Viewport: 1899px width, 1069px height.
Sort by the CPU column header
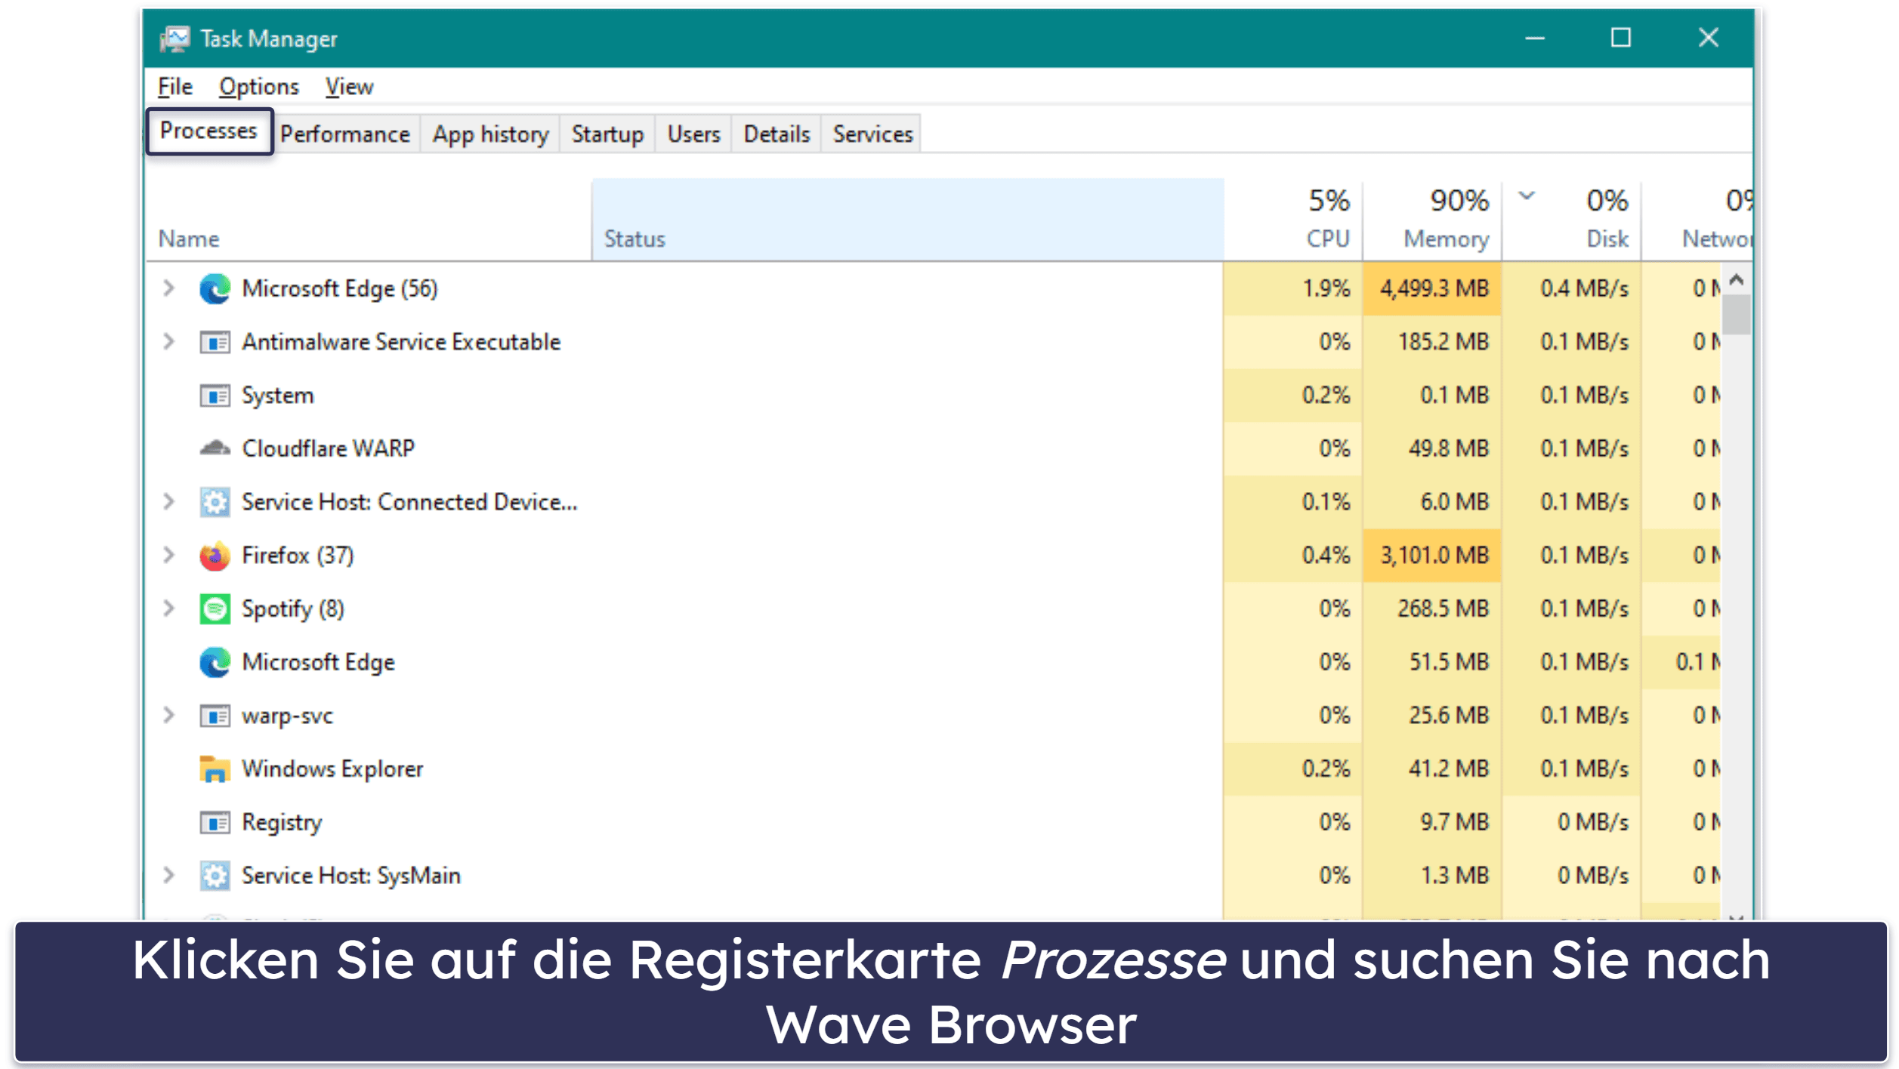click(1294, 220)
